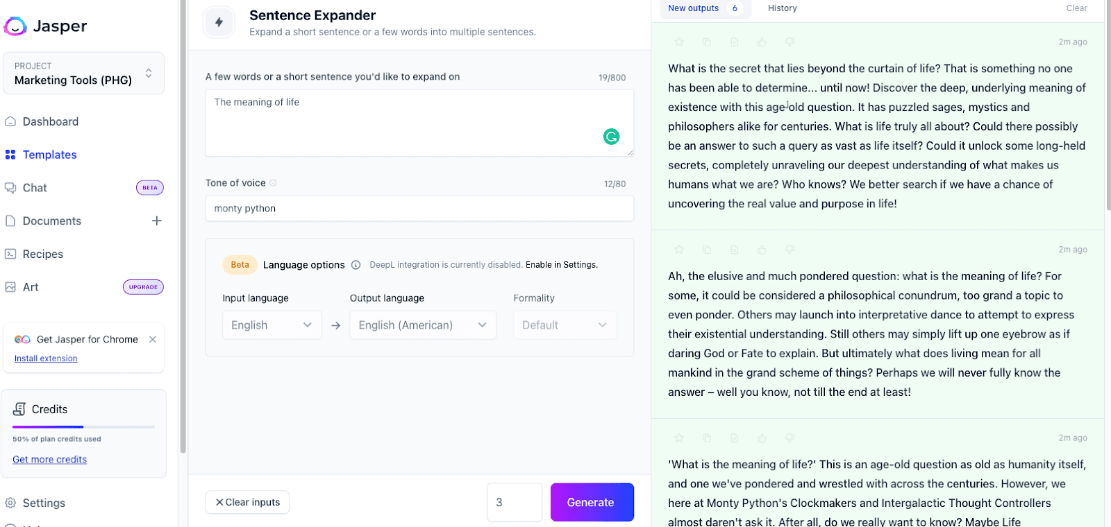Favorite the 'Ah, the elusive' output
The image size is (1111, 527).
coord(679,250)
